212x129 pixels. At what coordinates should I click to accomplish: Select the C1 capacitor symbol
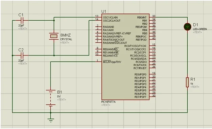pos(22,20)
